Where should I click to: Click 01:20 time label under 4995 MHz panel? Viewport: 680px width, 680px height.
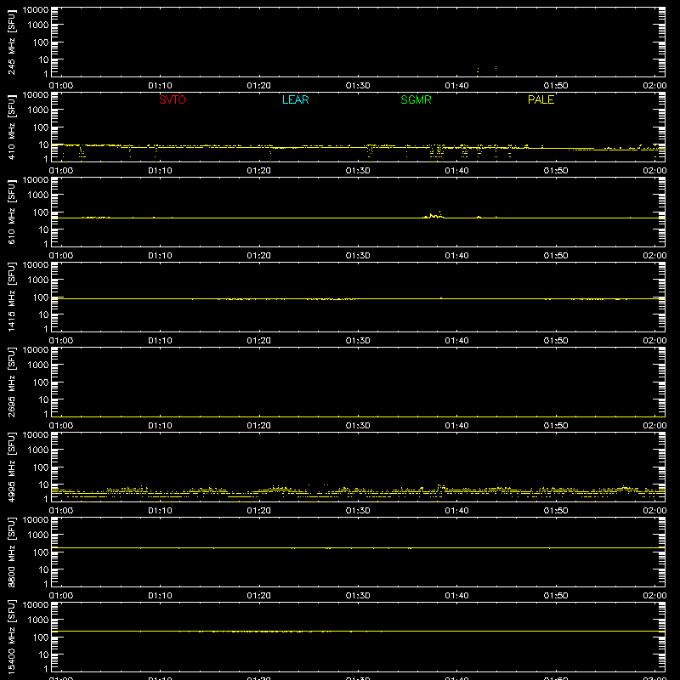click(259, 511)
